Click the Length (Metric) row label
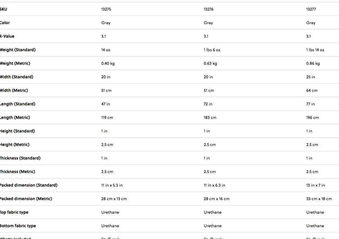This screenshot has width=339, height=239. (15, 118)
